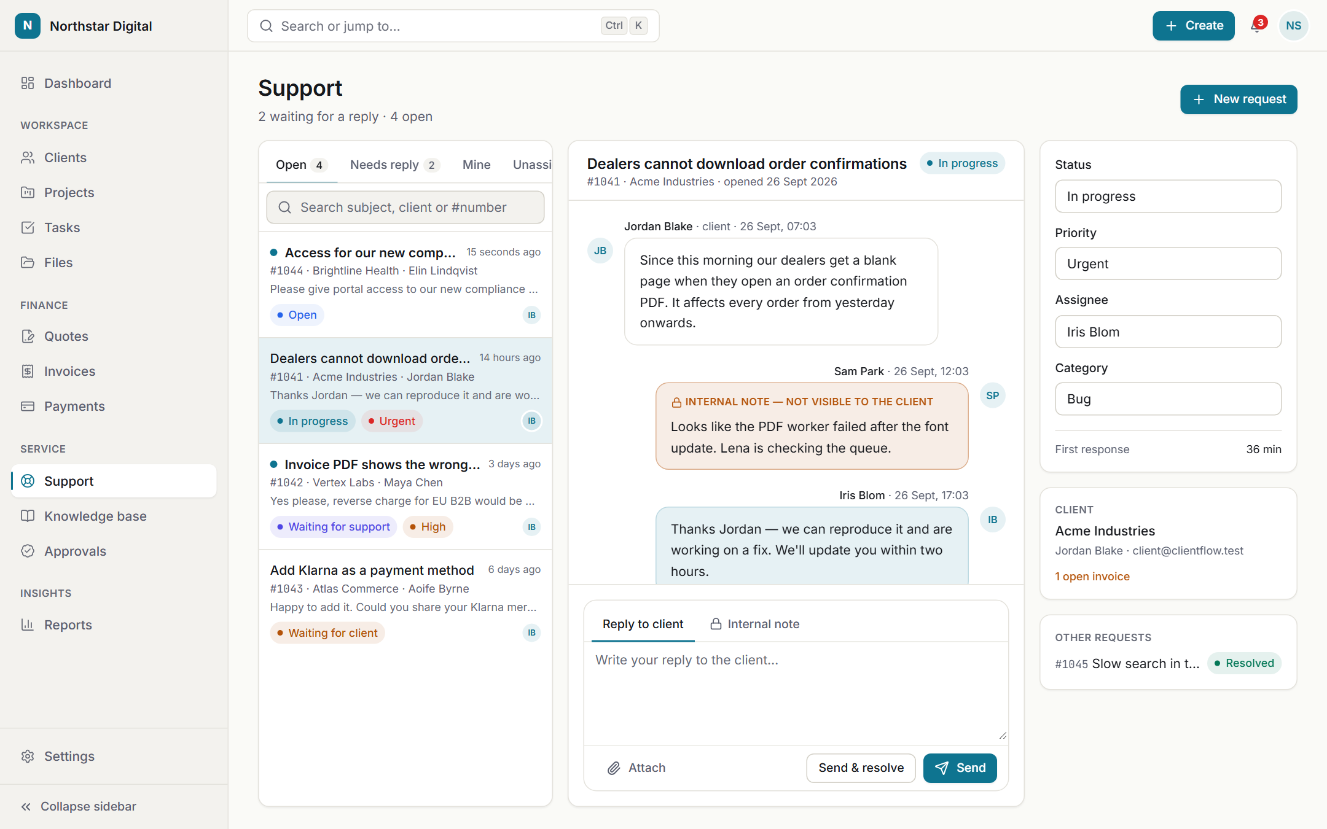Select the Reply to client mode
Viewport: 1327px width, 829px height.
pyautogui.click(x=643, y=624)
